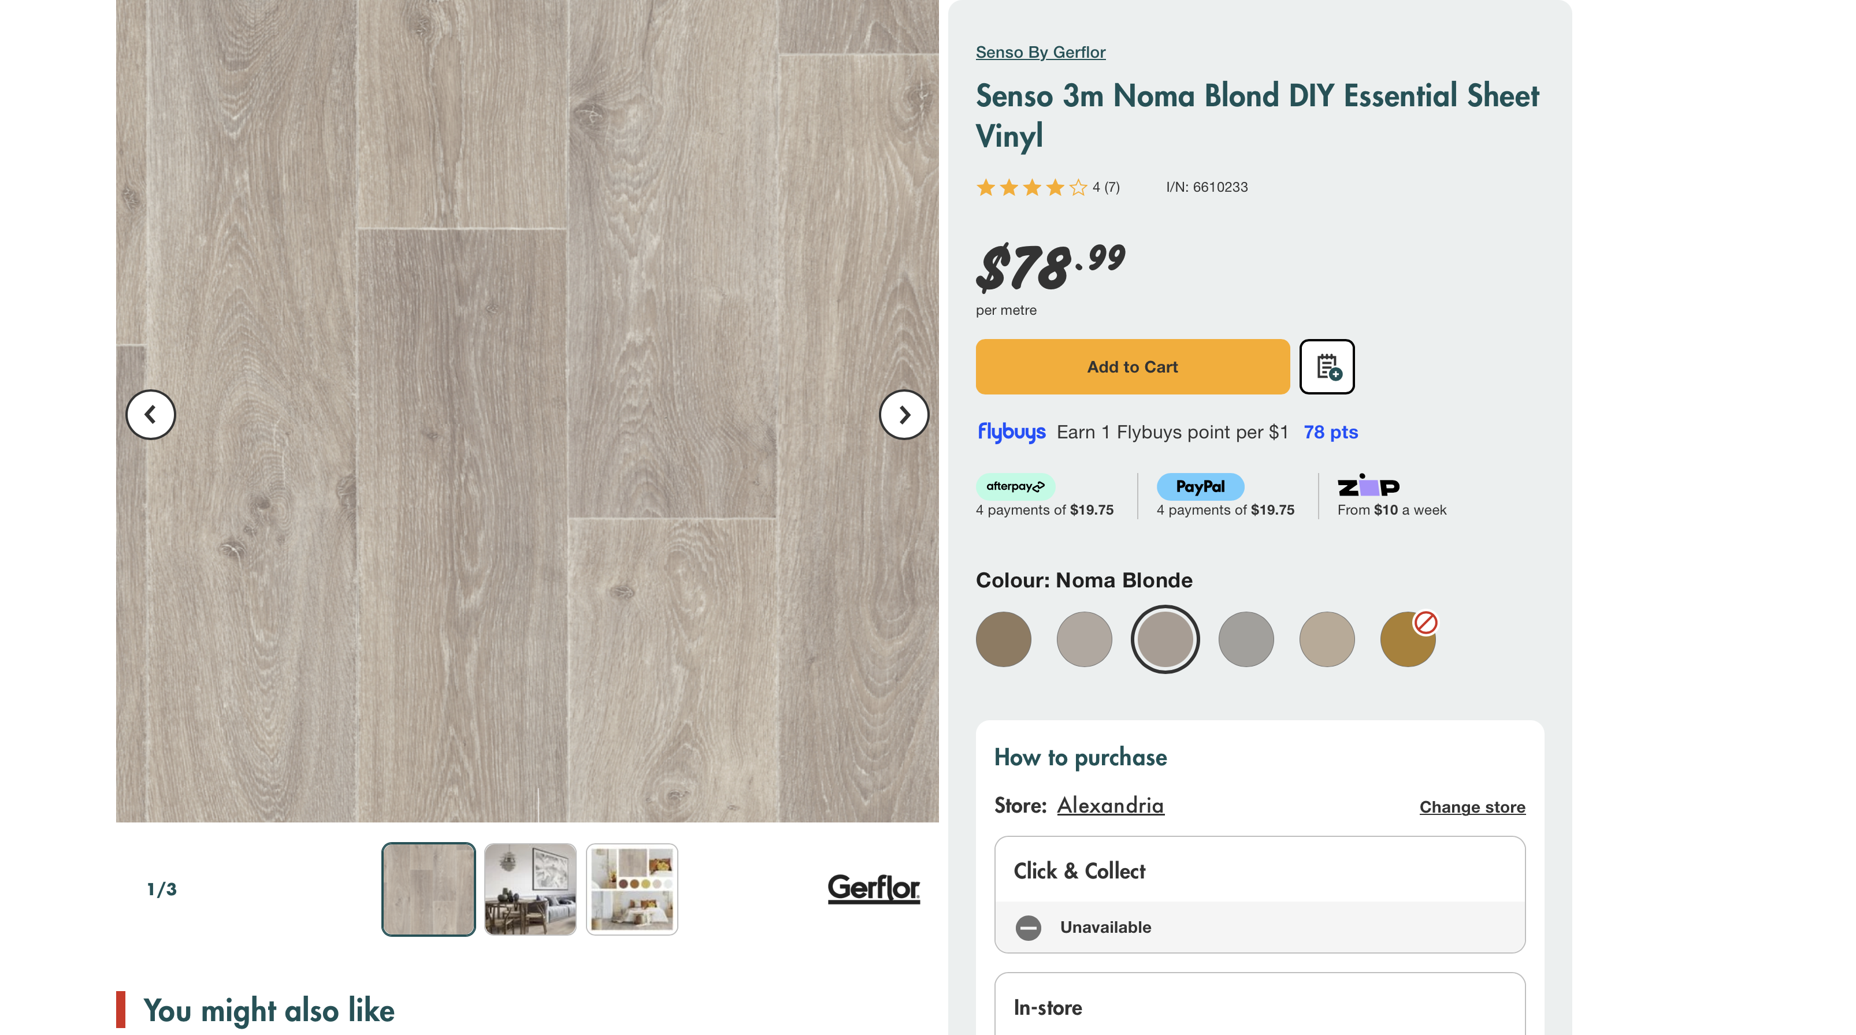Open the Senso By Gerflor brand link
The height and width of the screenshot is (1035, 1856).
click(x=1040, y=53)
